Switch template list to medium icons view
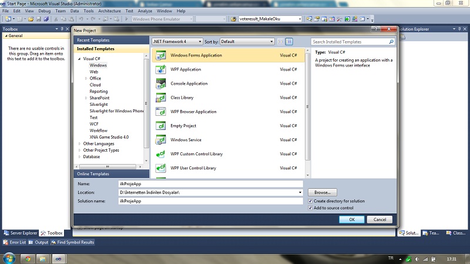 point(289,42)
